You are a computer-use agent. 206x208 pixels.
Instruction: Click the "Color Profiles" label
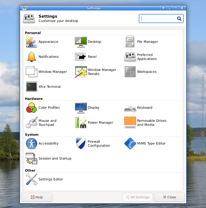tap(49, 107)
